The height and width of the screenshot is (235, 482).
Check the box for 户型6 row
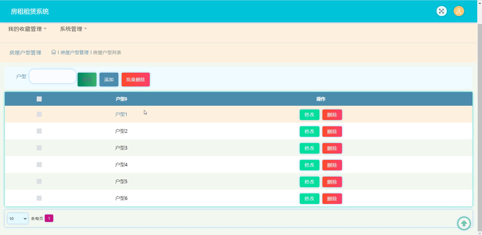pos(39,198)
